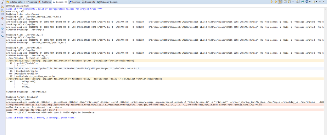Click 'Finished building: ../src/cr_startup_lpc177x_8x.c' line
The height and width of the screenshot is (135, 327).
tap(36, 43)
